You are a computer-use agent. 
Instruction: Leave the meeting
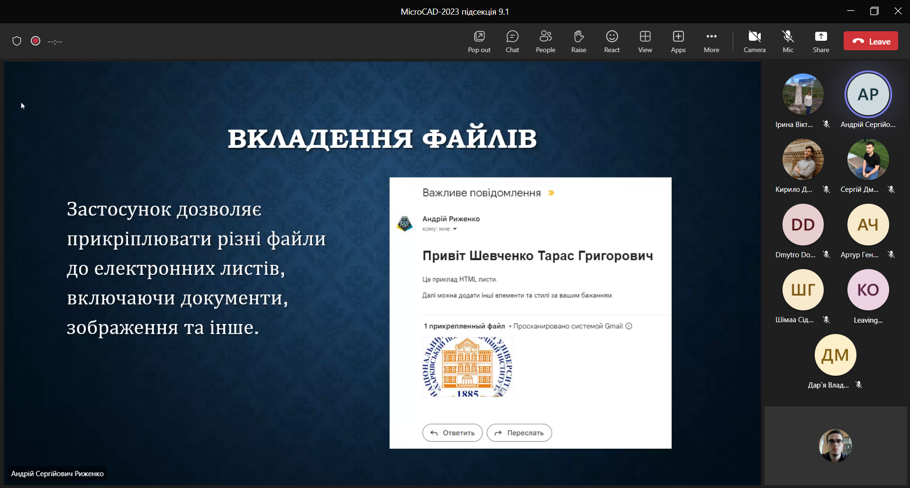coord(870,41)
